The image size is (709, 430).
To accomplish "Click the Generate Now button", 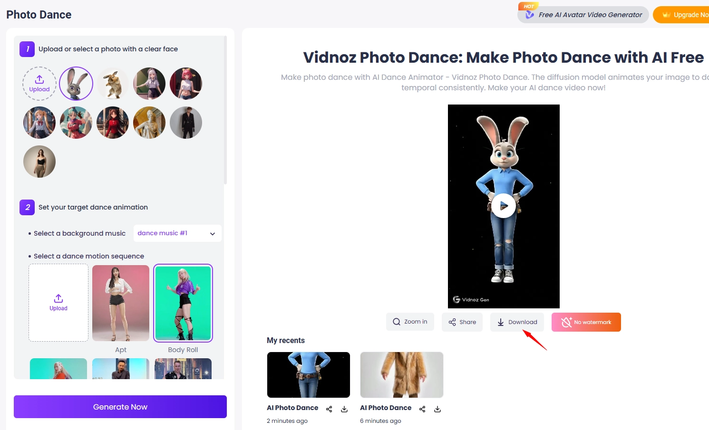I will click(120, 407).
